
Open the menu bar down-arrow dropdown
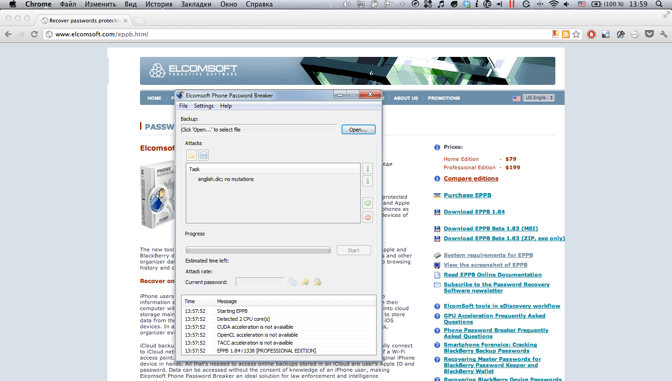coord(402,4)
